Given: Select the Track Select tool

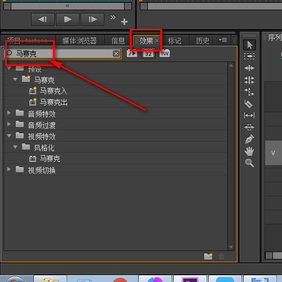Looking at the screenshot, I should point(249,56).
